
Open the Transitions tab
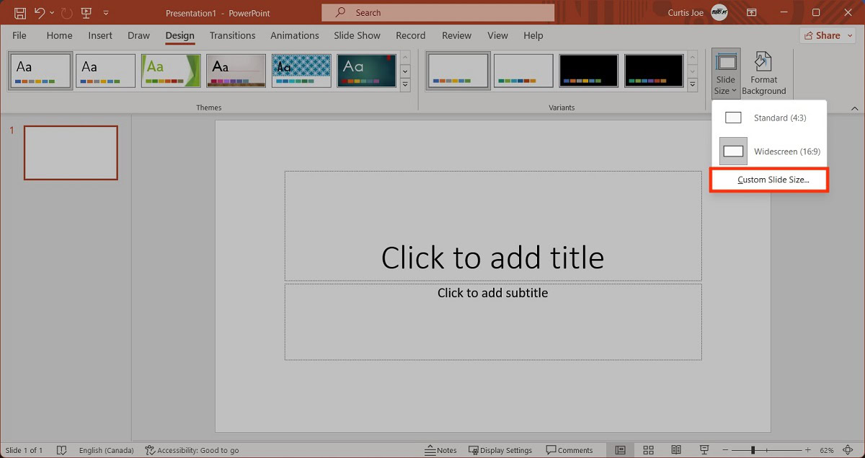pos(232,35)
